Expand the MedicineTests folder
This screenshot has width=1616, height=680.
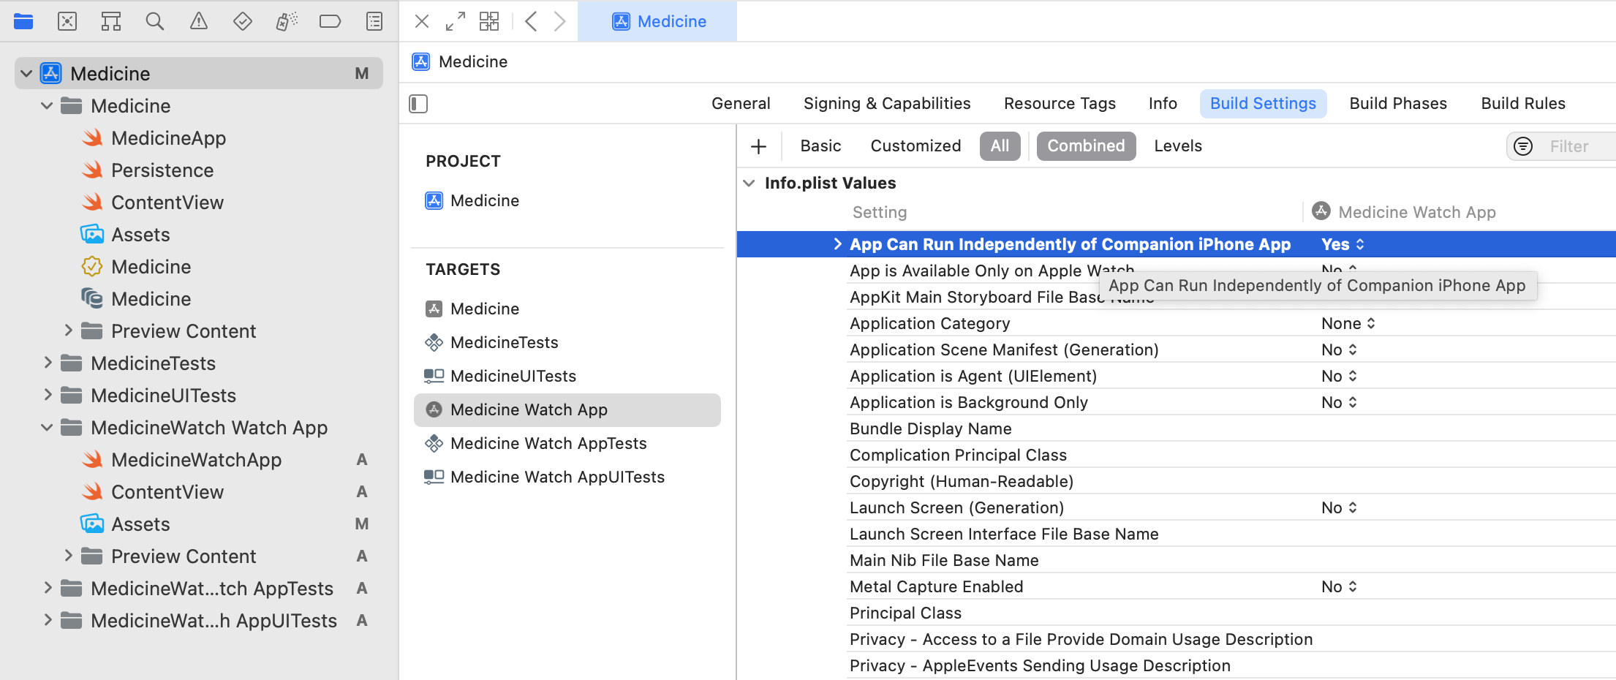[x=48, y=363]
